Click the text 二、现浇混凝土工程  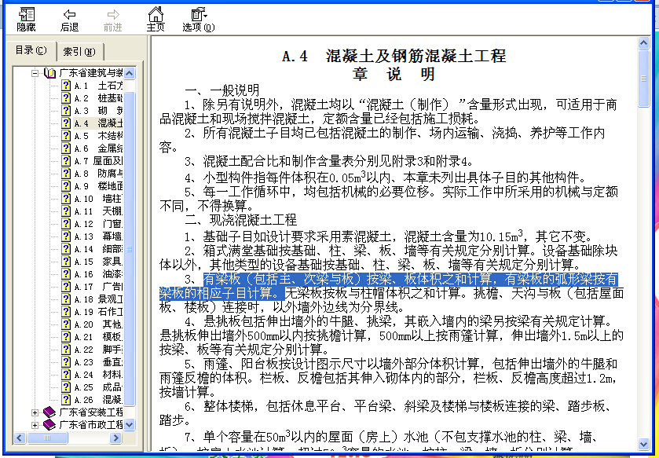coord(241,220)
